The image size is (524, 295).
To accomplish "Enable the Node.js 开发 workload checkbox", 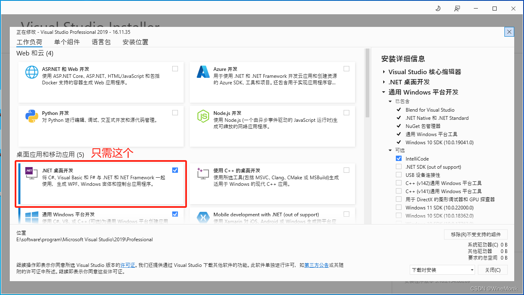I will click(346, 113).
